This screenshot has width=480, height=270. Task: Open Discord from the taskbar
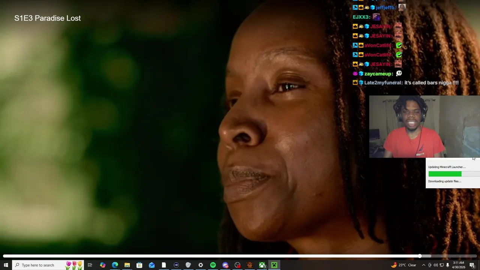click(x=225, y=265)
